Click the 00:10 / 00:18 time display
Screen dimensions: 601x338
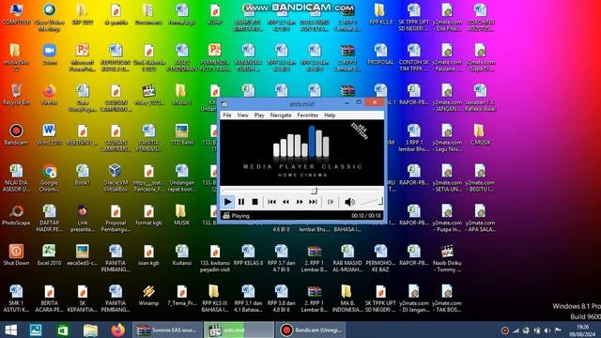[366, 216]
